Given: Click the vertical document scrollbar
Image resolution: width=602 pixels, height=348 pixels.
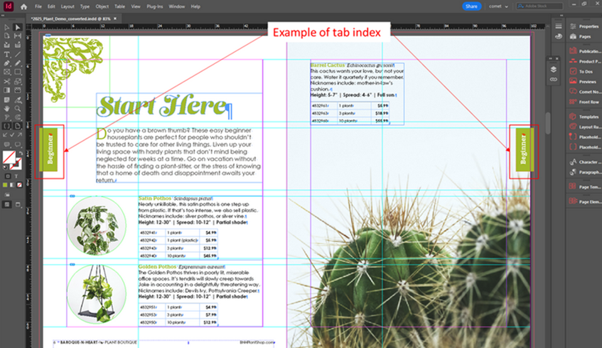Looking at the screenshot, I should (548, 123).
